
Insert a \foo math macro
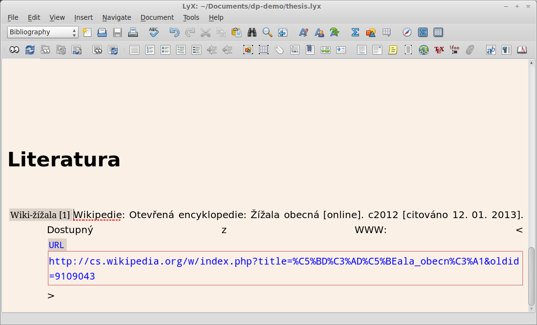click(x=455, y=50)
